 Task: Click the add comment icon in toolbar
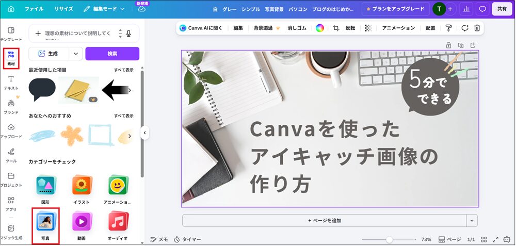click(465, 28)
